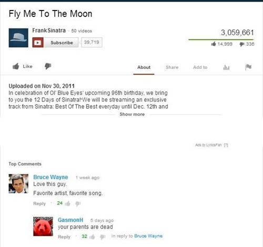
Task: Subscribe to the FrankSinatra channel
Action: [55, 43]
